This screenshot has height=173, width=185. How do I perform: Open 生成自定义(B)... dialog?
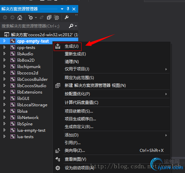[x=111, y=127]
